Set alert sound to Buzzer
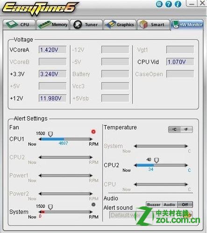 click(154, 205)
